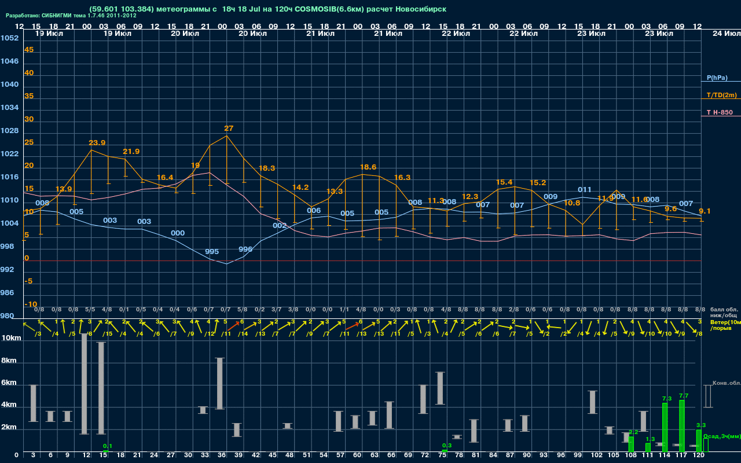Click the temperature value 14.2
The image size is (741, 463).
(300, 188)
